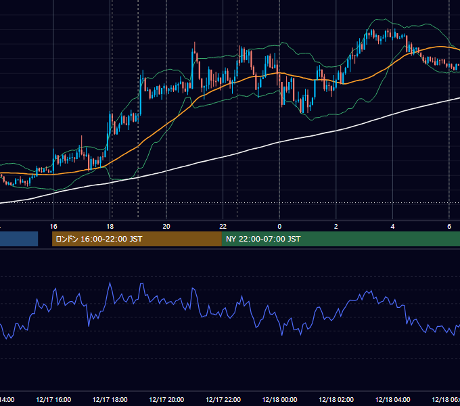Click the 12/17 16:00 date label
Screen dimensions: 460x406
pyautogui.click(x=53, y=399)
